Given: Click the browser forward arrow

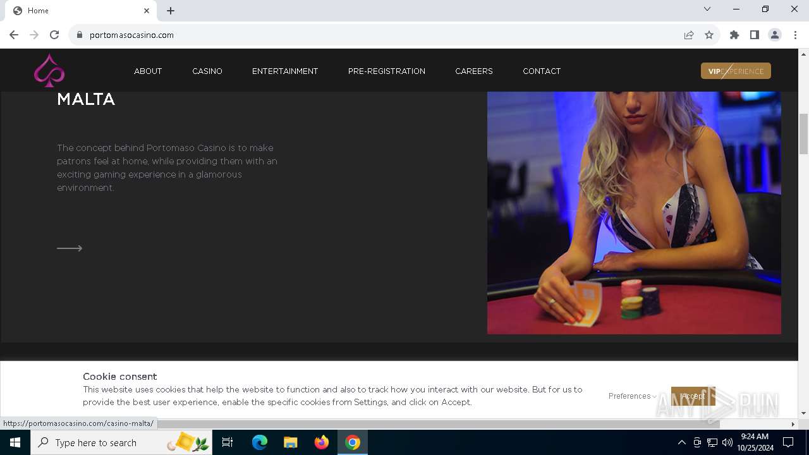Looking at the screenshot, I should [x=34, y=35].
